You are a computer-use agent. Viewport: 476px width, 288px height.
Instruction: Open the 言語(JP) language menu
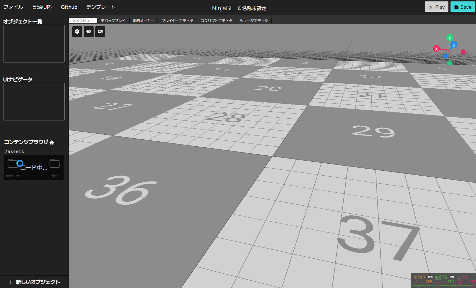click(x=42, y=7)
